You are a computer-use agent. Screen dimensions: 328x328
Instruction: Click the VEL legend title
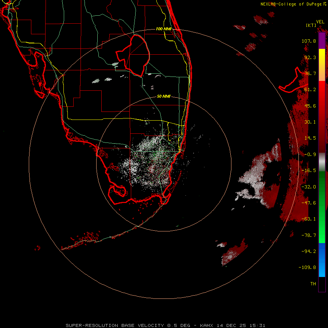click(320, 22)
